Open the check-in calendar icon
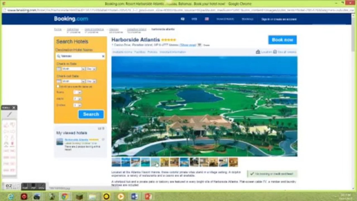The width and height of the screenshot is (357, 201). pos(59,69)
